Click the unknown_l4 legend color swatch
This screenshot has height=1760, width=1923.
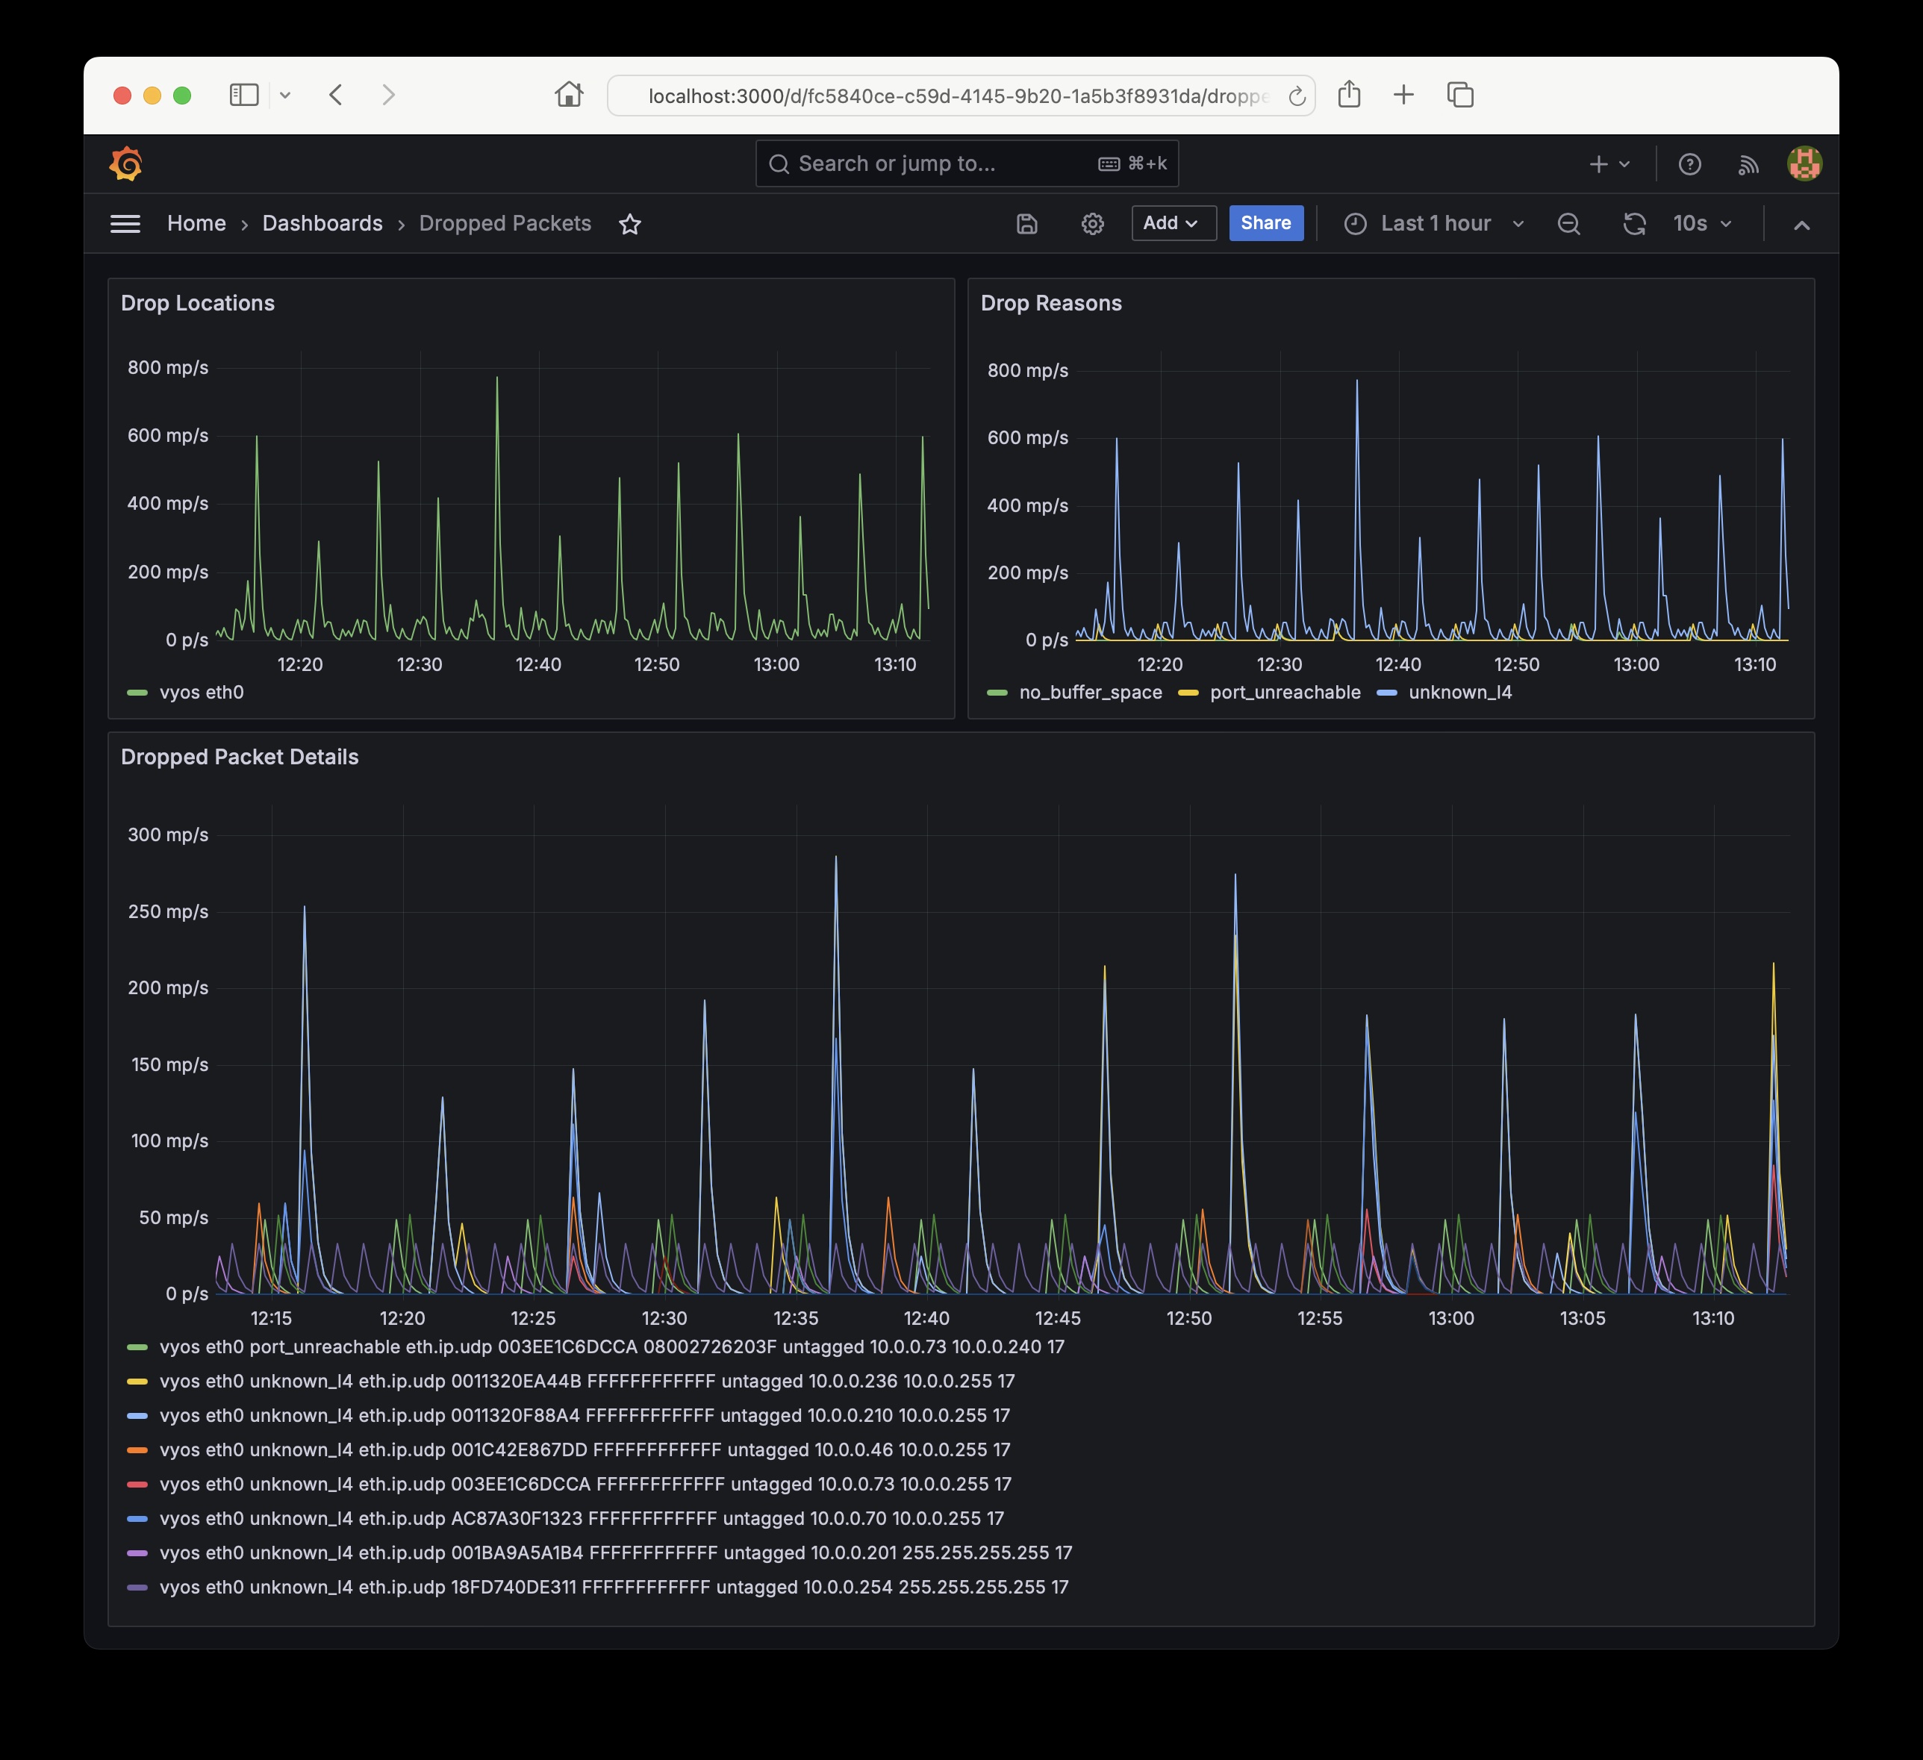(x=1387, y=693)
